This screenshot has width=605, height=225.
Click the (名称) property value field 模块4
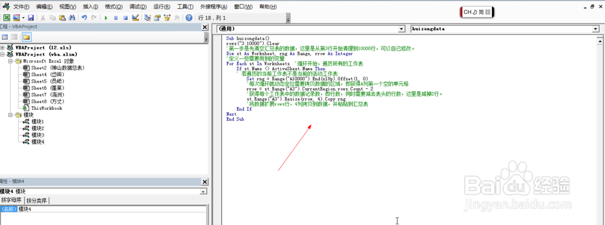pos(112,209)
